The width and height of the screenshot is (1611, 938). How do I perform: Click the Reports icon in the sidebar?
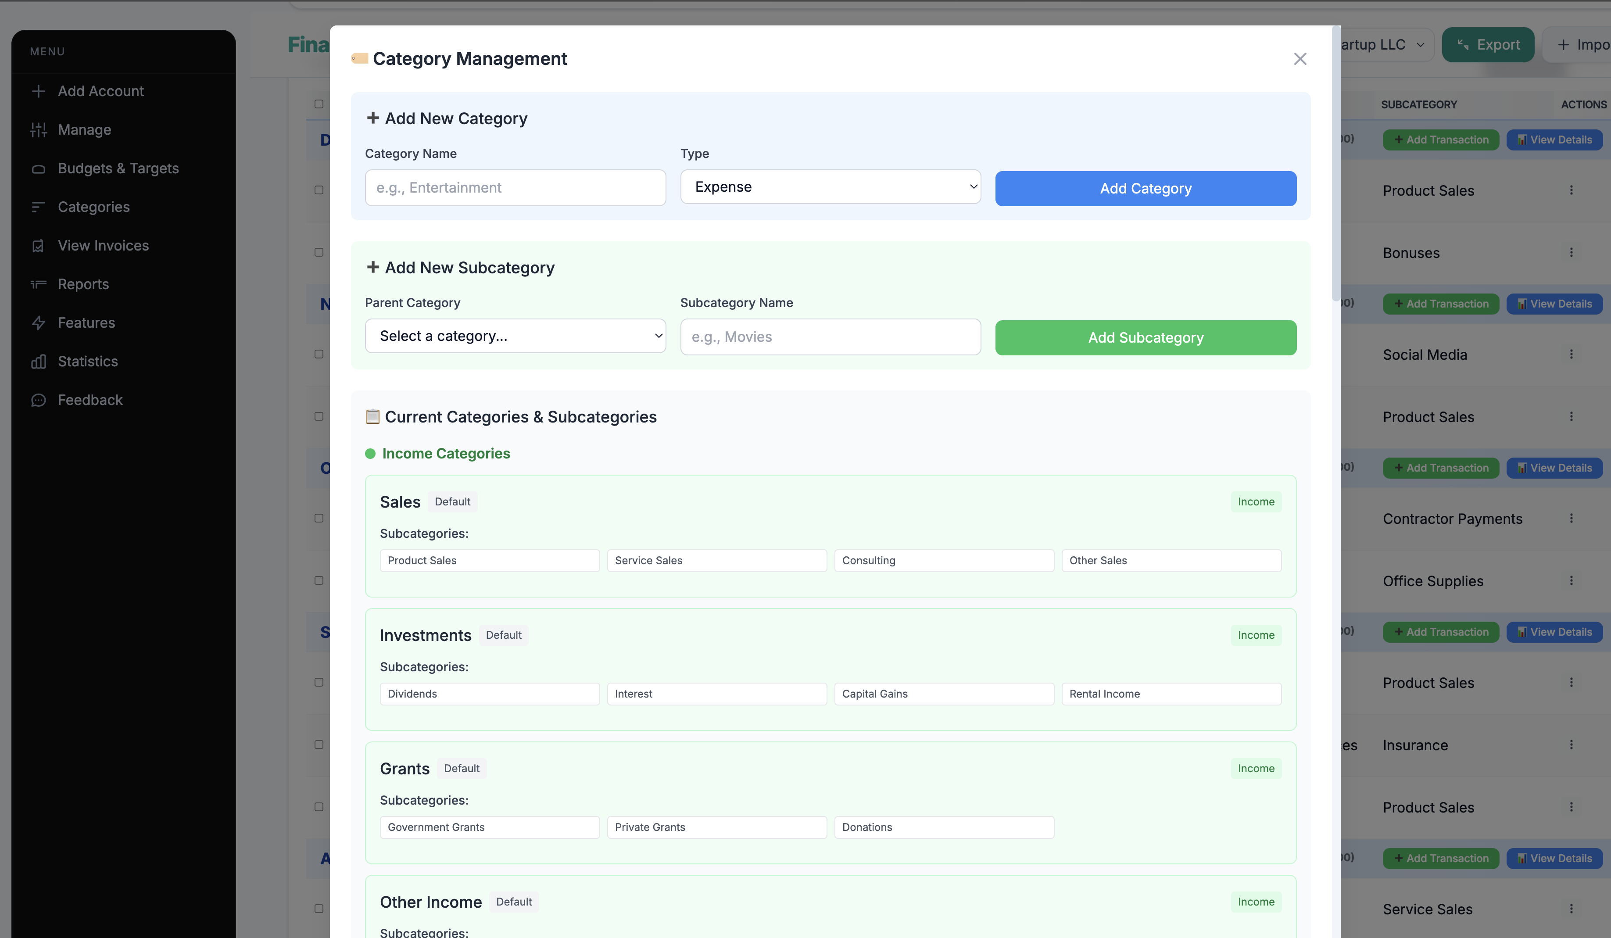point(39,284)
